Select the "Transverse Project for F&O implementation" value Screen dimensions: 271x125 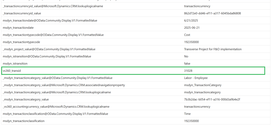[x=212, y=49]
